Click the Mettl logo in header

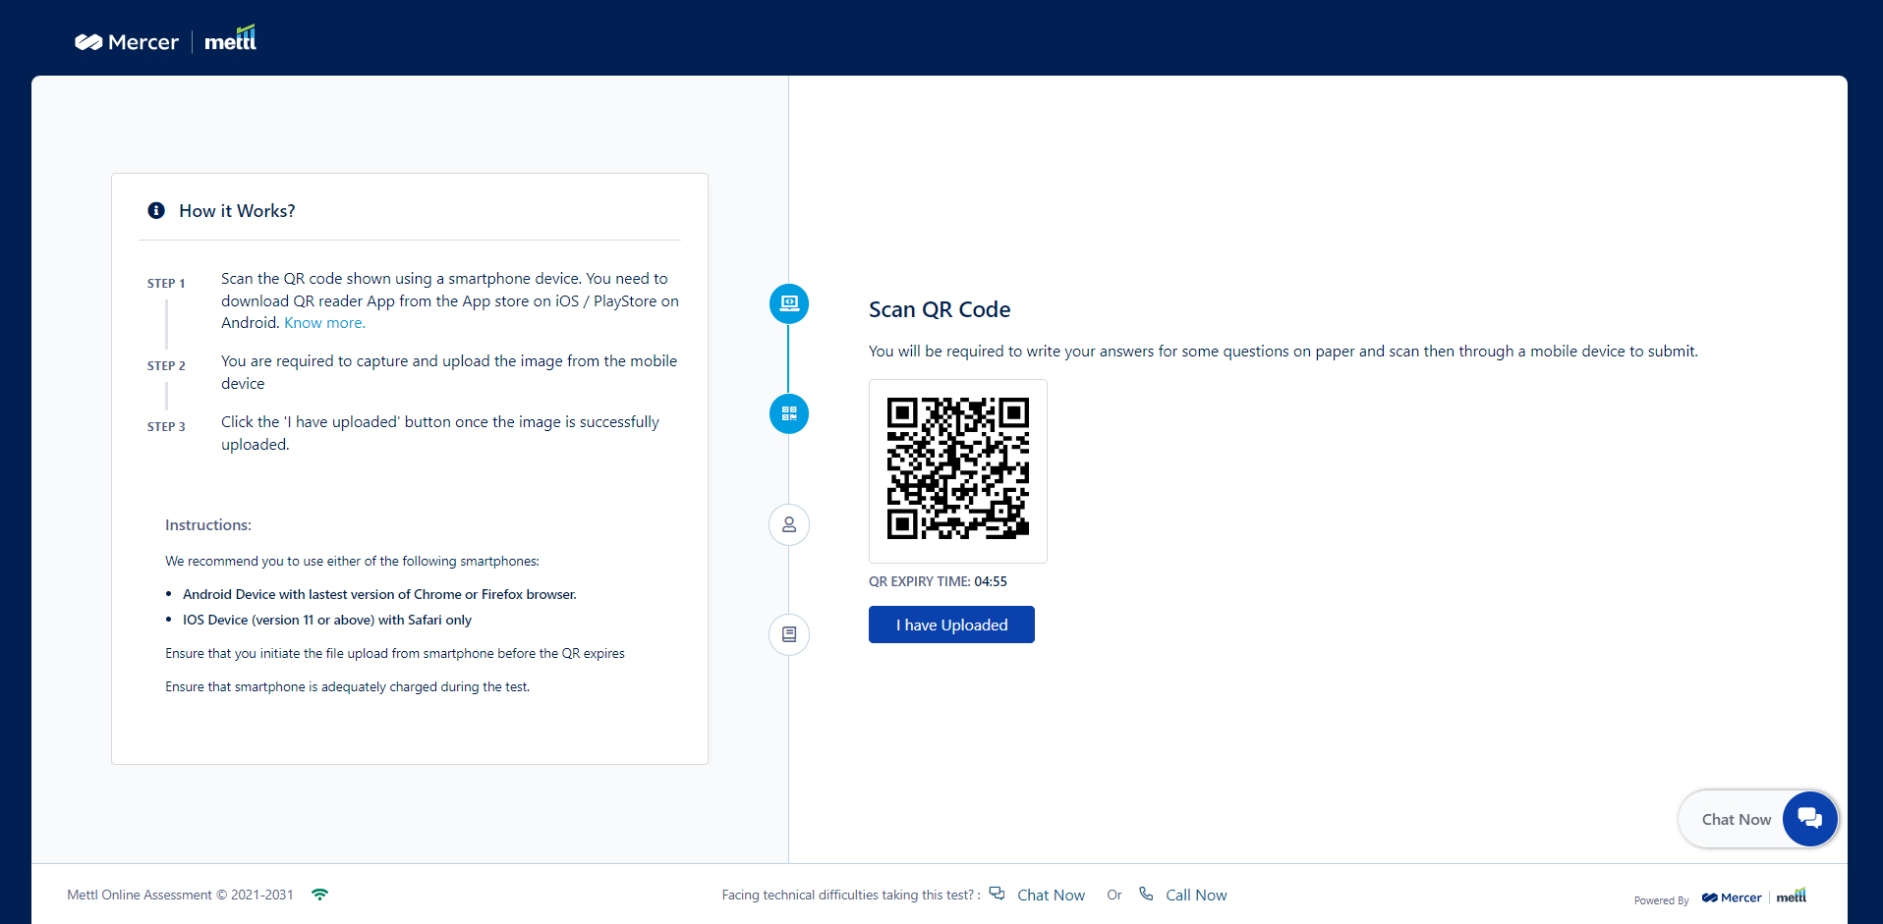coord(230,38)
